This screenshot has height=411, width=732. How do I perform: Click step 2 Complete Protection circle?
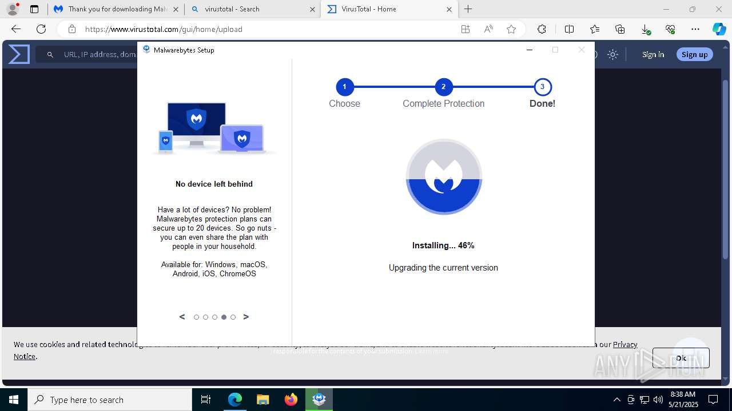[443, 87]
